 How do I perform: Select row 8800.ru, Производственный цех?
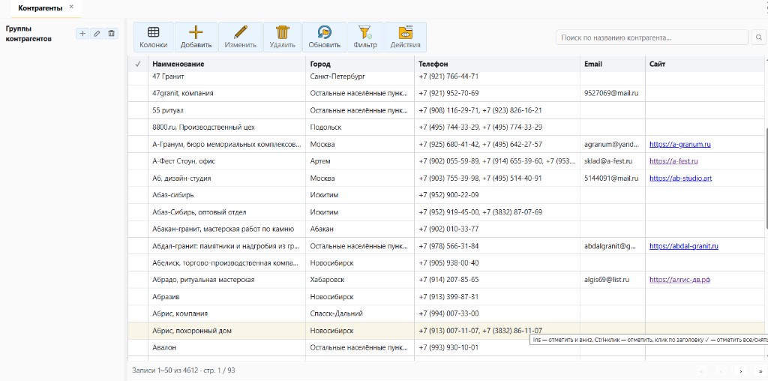[446, 127]
